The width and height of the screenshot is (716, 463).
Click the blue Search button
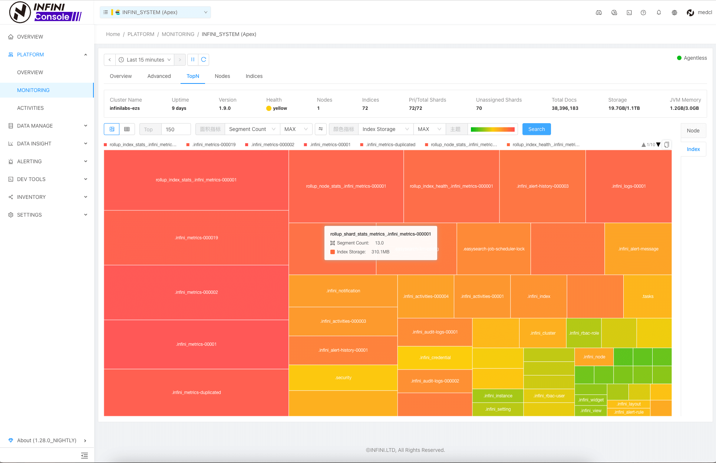(537, 129)
